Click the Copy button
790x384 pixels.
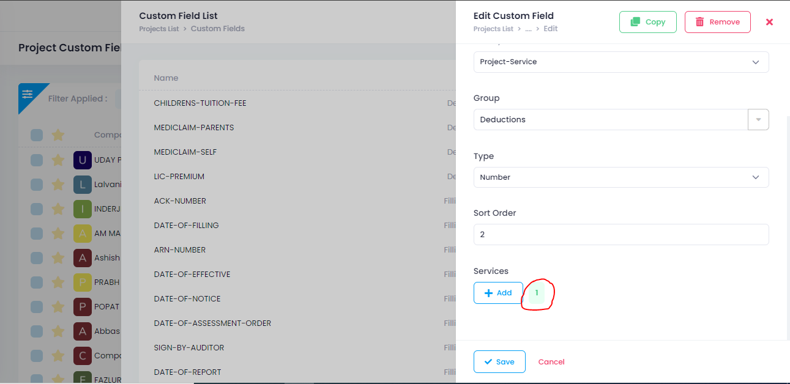pos(647,22)
